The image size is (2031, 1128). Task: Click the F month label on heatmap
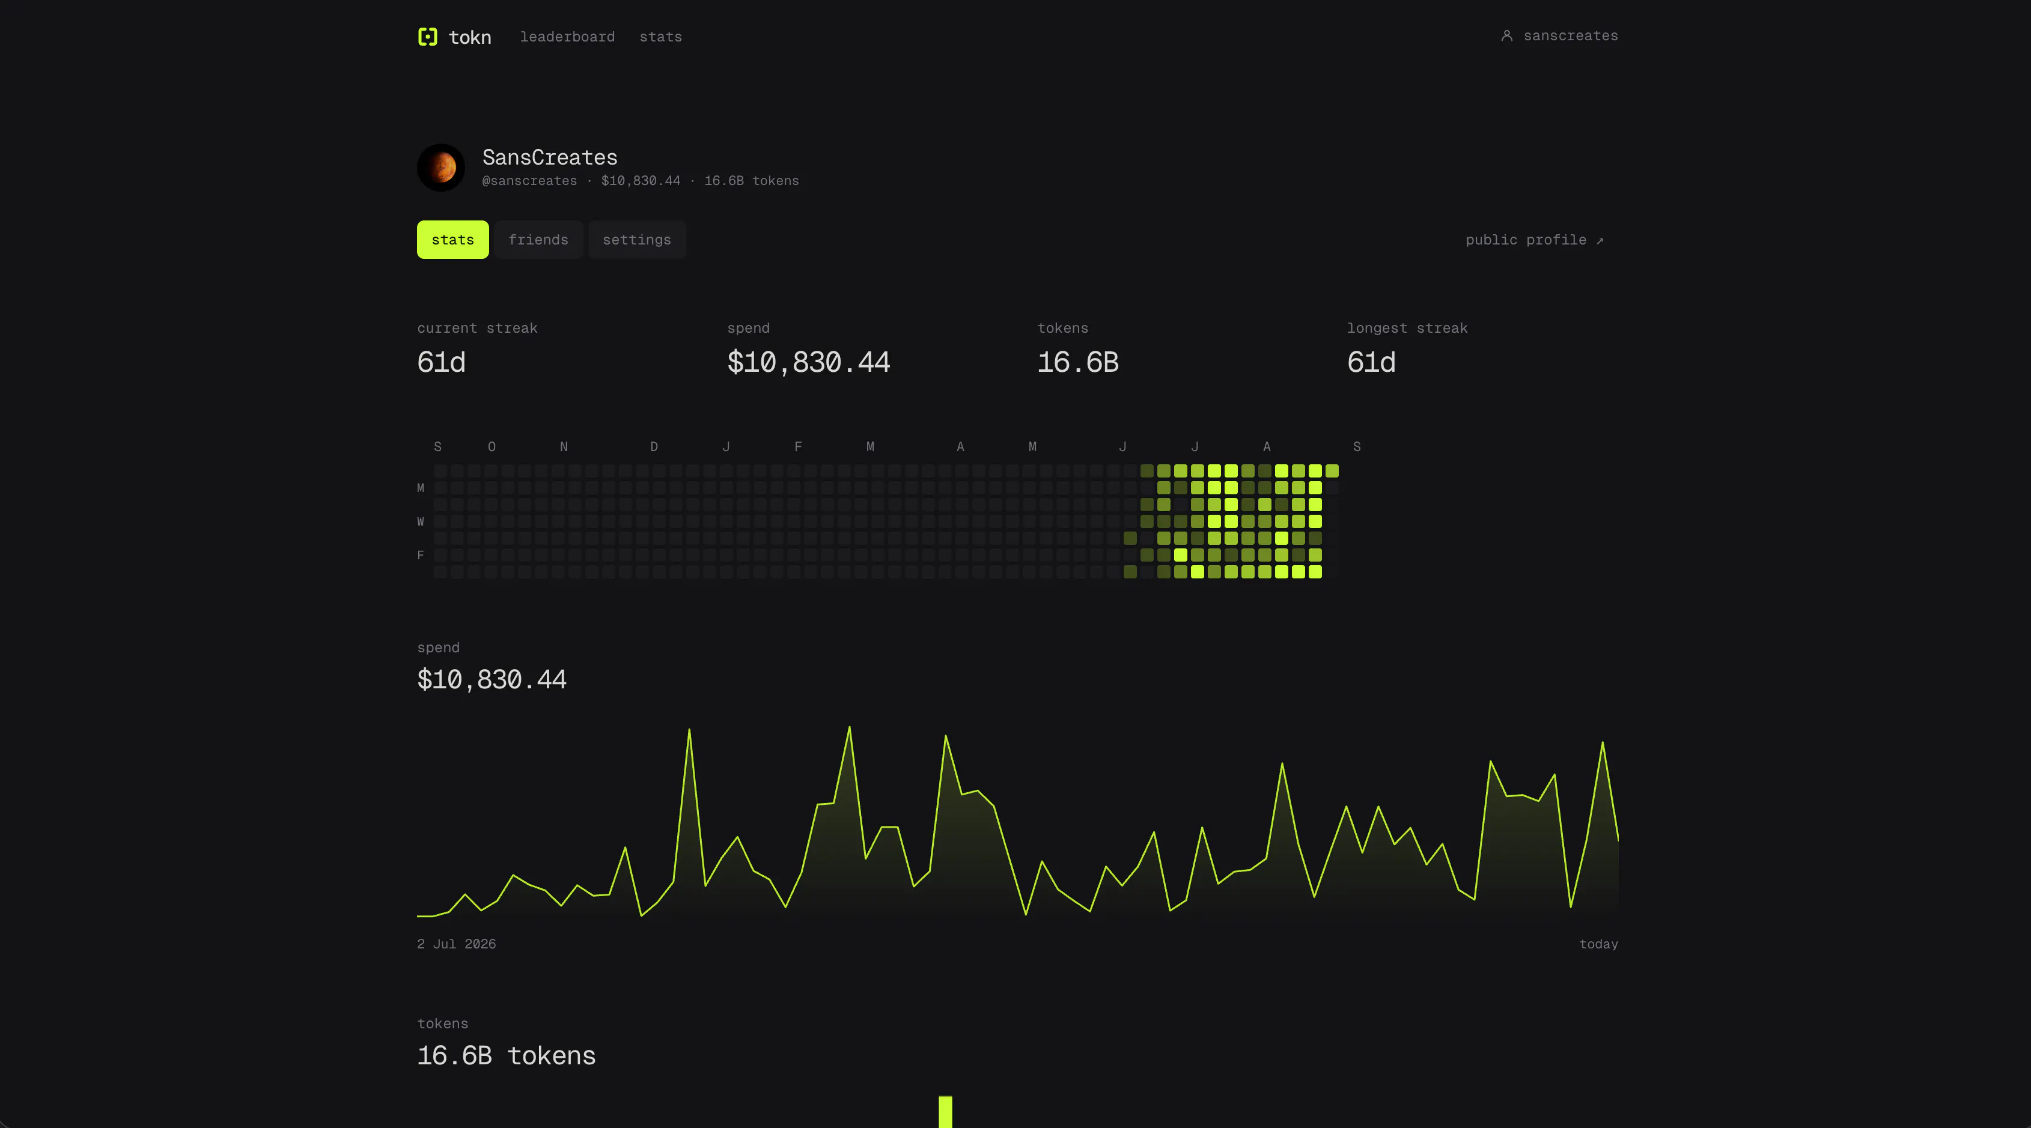(x=798, y=446)
